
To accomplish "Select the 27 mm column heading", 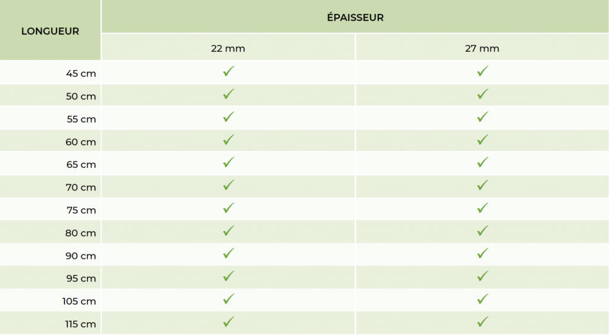I will 482,48.
